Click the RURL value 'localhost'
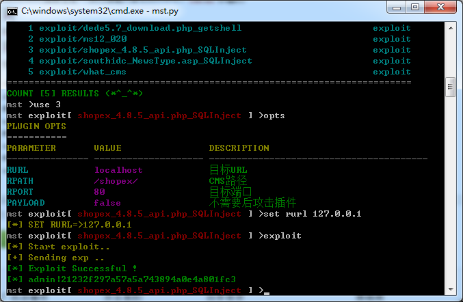This screenshot has height=302, width=463. click(118, 170)
